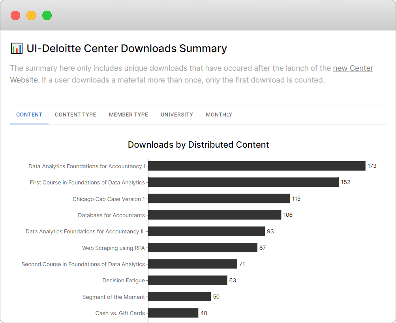Click the chart title Downloads by Distributed Content

coord(198,145)
